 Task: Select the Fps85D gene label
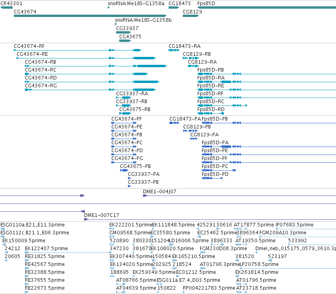(206, 4)
